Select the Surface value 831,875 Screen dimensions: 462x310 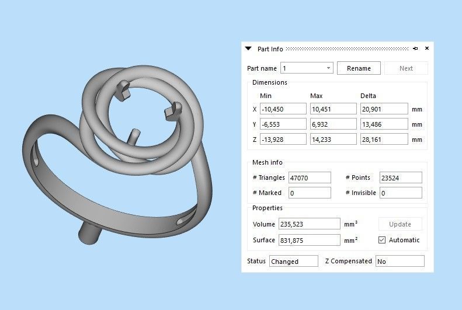[x=310, y=240]
